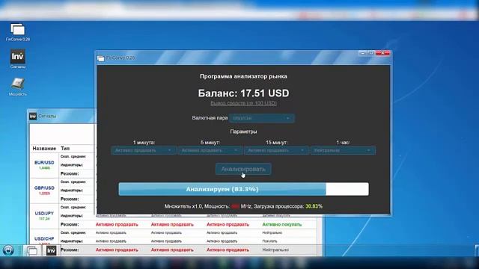Image resolution: width=479 pixels, height=269 pixels.
Task: Click the Название column header in Сигналы
Action: pyautogui.click(x=44, y=149)
